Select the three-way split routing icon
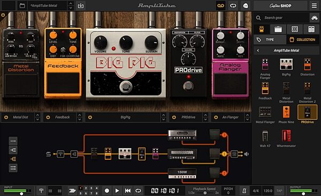Image resolution: width=321 pixels, height=196 pixels. [13, 159]
